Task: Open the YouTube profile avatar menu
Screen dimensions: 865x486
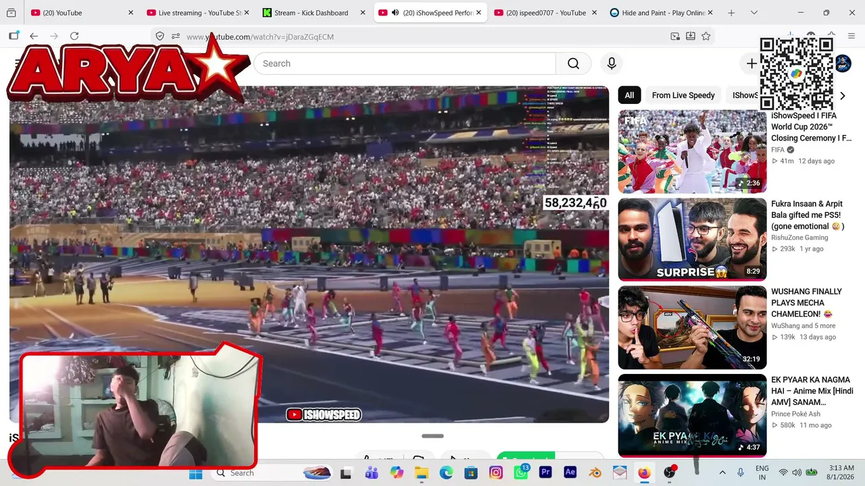Action: pyautogui.click(x=843, y=63)
